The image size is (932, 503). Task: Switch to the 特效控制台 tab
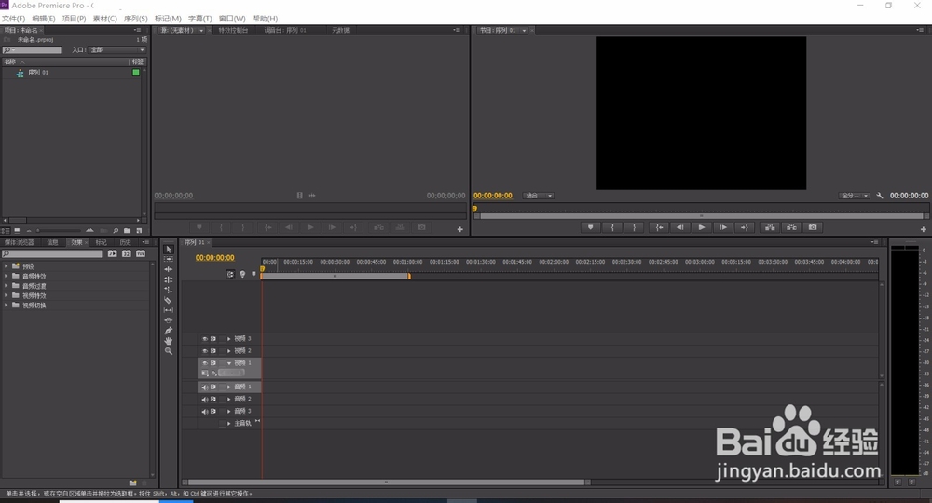[233, 30]
